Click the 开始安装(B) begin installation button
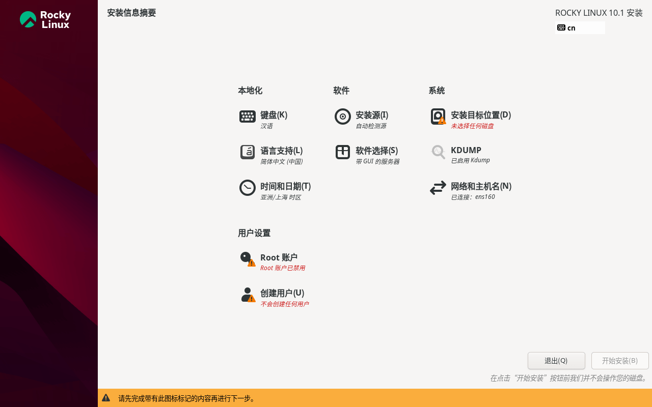 pyautogui.click(x=620, y=361)
